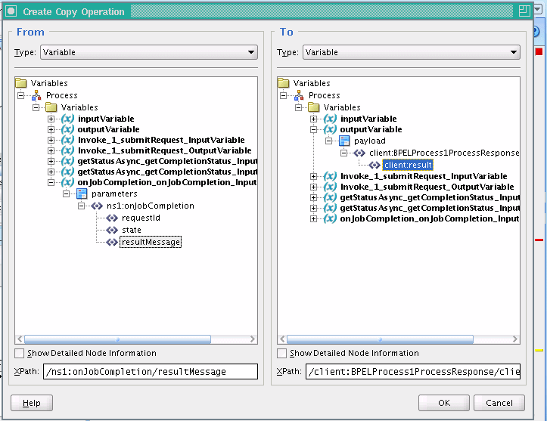Collapse outputVariable in the To tree
Image resolution: width=547 pixels, height=421 pixels.
(x=314, y=130)
